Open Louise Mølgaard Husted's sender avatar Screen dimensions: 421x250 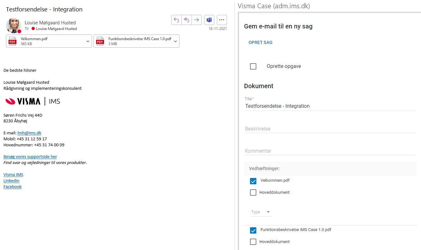click(14, 26)
